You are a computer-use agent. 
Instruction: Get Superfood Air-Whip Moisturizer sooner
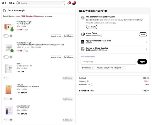pos(69,57)
